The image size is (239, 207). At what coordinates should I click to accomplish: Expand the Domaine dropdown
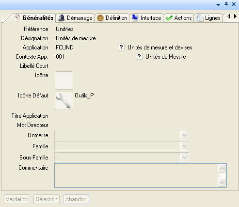(x=184, y=135)
